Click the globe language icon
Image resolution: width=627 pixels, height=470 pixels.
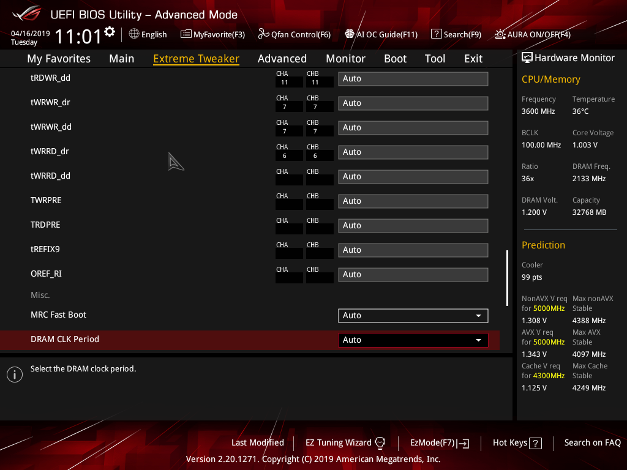pyautogui.click(x=134, y=34)
